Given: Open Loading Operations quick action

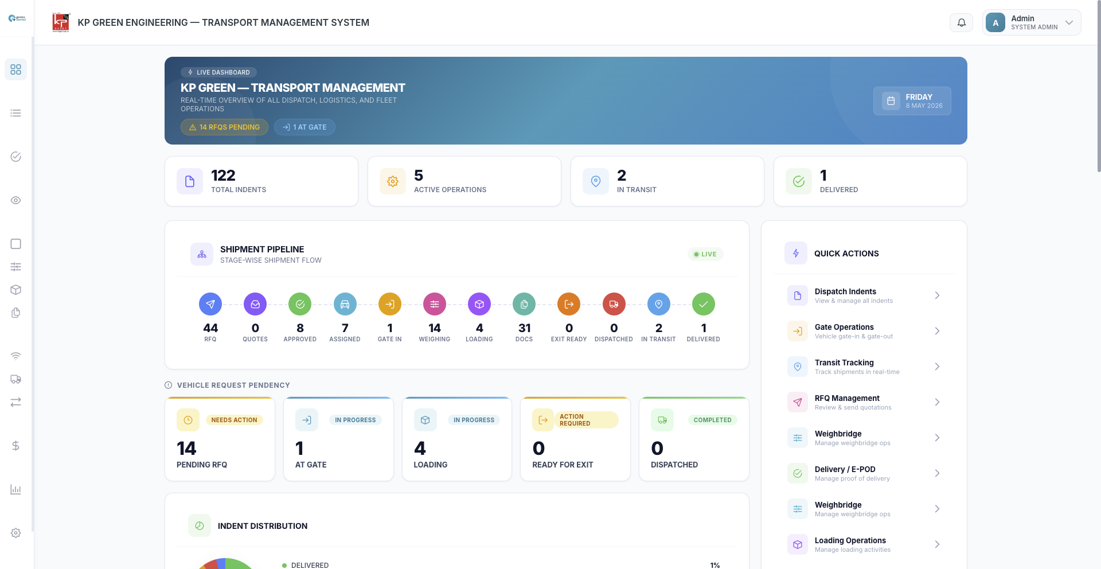Looking at the screenshot, I should [x=864, y=544].
